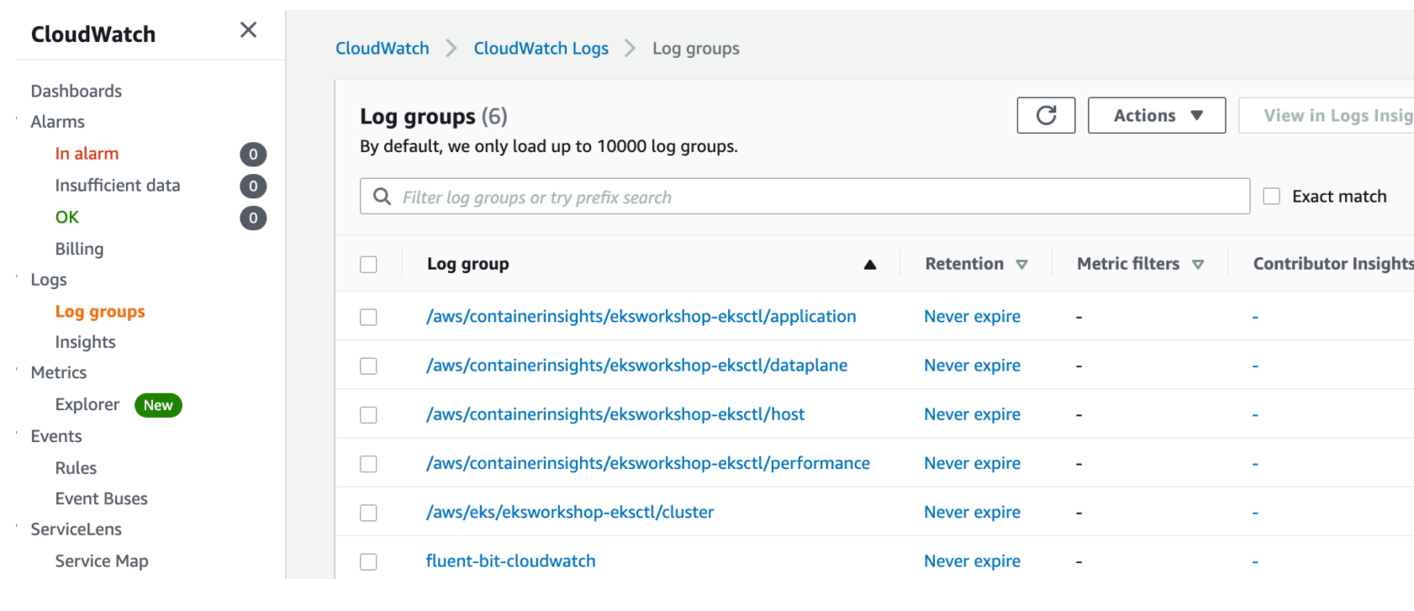The width and height of the screenshot is (1414, 611).
Task: Open fluent-bit-cloudwatch log group
Action: (511, 561)
